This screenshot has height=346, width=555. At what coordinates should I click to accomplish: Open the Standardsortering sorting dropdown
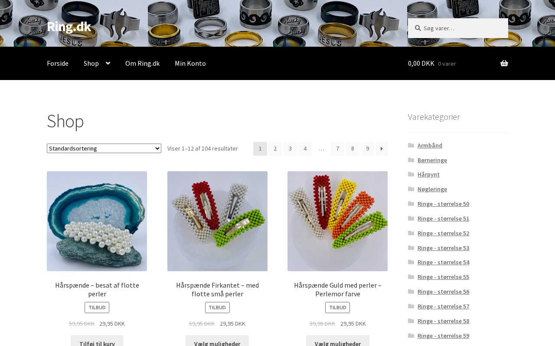pyautogui.click(x=104, y=148)
